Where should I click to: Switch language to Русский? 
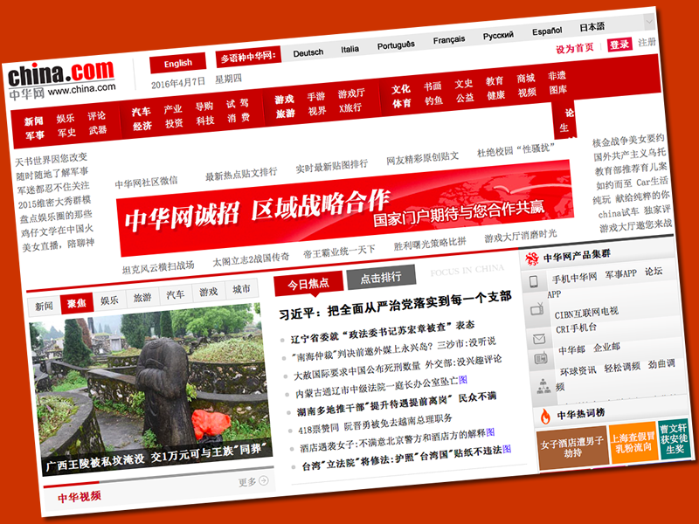[498, 35]
